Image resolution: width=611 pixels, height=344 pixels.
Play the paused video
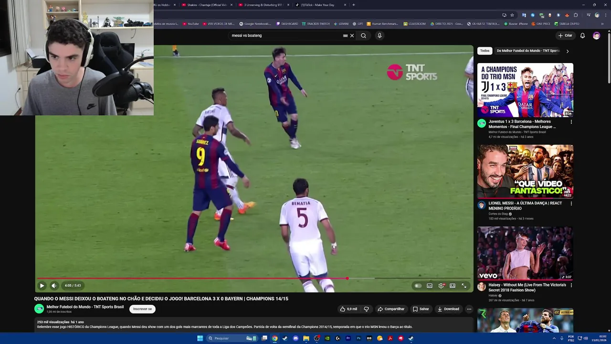[42, 286]
